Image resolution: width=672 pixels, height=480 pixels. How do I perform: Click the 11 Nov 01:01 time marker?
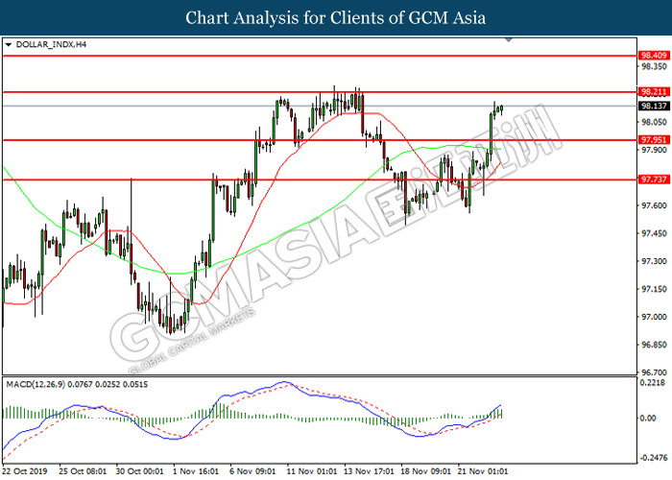pyautogui.click(x=313, y=471)
